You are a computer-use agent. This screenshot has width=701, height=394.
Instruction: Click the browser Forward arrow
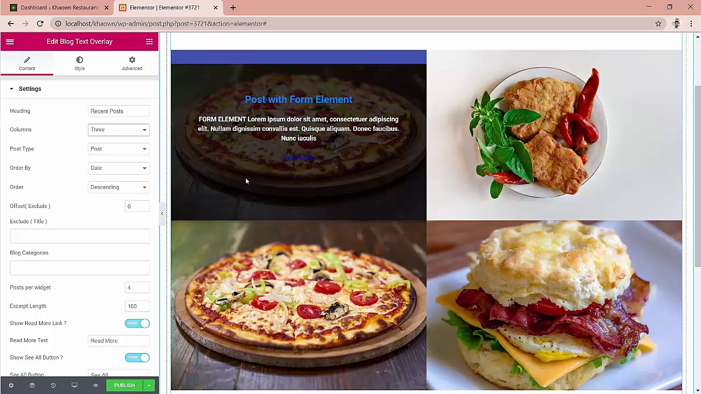point(25,24)
